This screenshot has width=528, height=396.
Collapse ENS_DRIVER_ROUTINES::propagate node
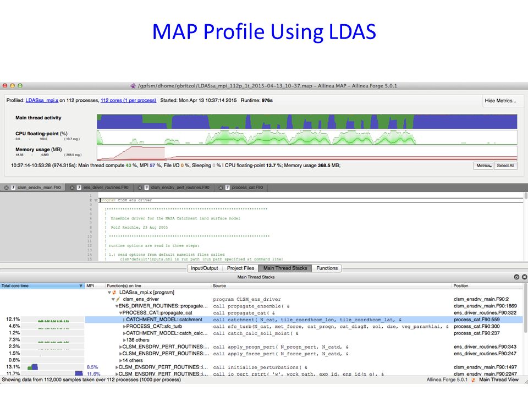(x=117, y=306)
